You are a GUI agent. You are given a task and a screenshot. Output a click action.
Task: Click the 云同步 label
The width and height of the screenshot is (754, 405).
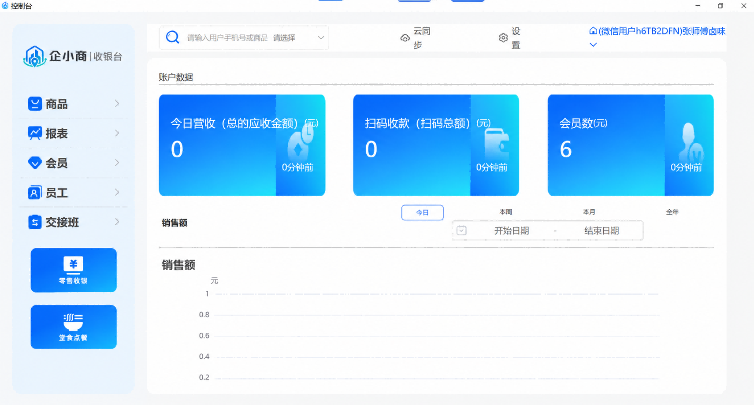[422, 38]
